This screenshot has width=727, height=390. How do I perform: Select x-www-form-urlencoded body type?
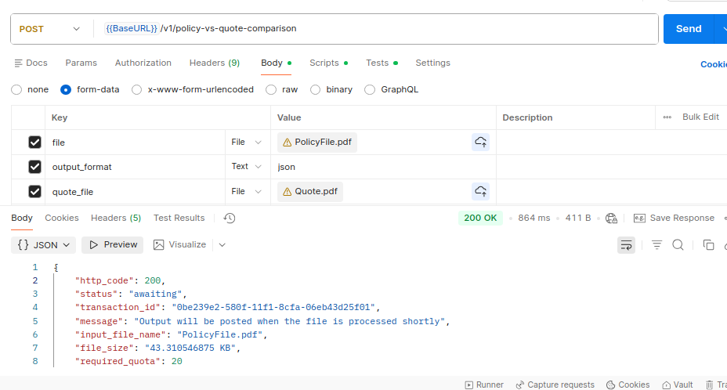click(137, 89)
